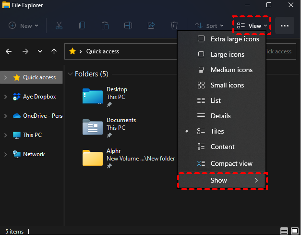Open the See more three-dots button
Viewport: 301px width, 235px height.
point(285,25)
